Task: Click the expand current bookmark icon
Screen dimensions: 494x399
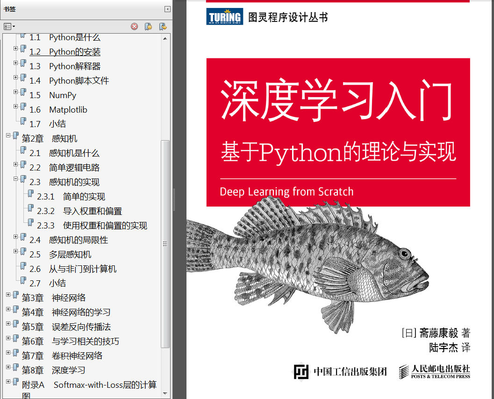Action: 163,27
